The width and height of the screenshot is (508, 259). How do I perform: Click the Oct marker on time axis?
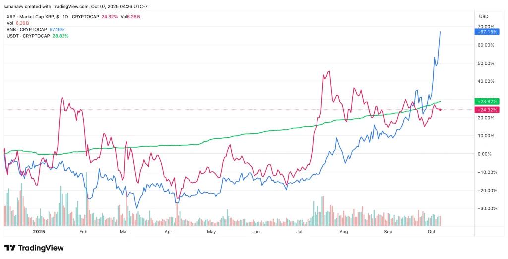click(x=432, y=232)
